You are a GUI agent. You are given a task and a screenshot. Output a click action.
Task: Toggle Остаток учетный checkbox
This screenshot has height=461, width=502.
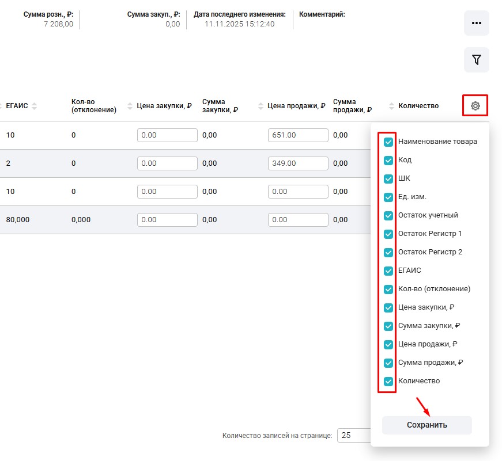pos(388,215)
